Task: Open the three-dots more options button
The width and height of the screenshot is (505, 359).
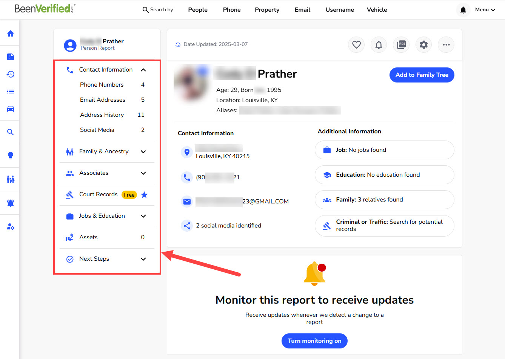Action: 446,45
